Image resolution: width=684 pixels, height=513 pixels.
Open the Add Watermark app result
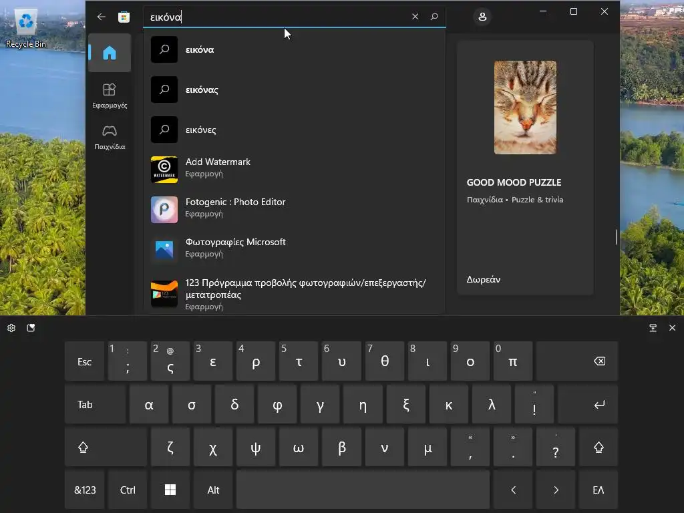[294, 170]
